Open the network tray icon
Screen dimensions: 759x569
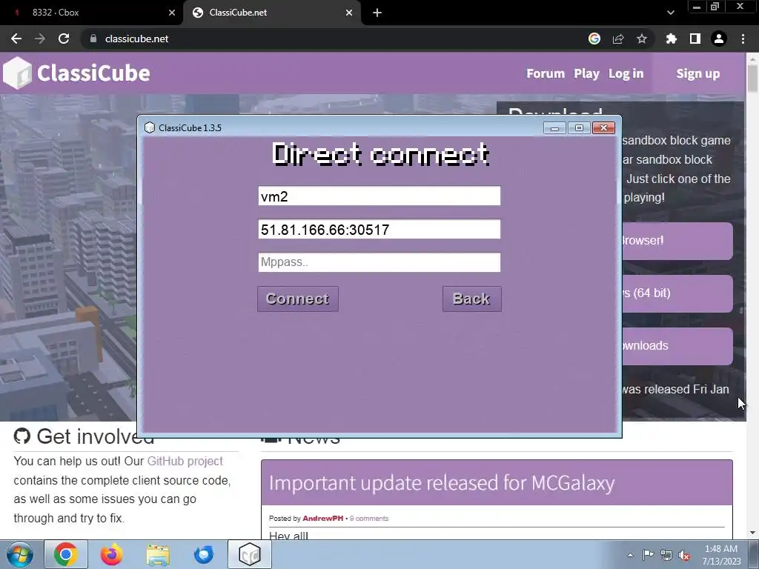pos(666,556)
